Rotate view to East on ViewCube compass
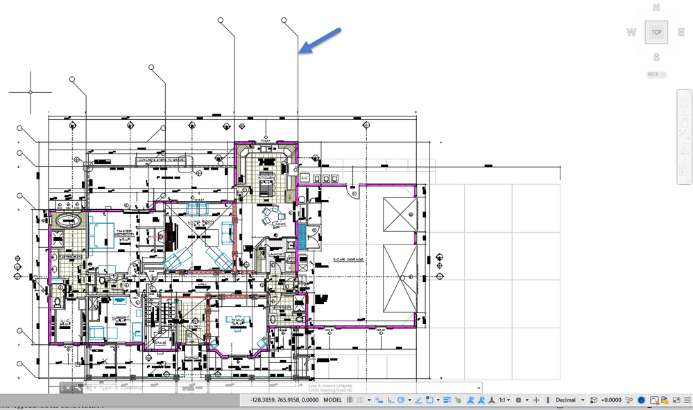 pyautogui.click(x=681, y=33)
